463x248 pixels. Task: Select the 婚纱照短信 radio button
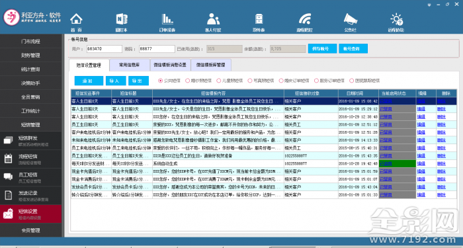187,80
